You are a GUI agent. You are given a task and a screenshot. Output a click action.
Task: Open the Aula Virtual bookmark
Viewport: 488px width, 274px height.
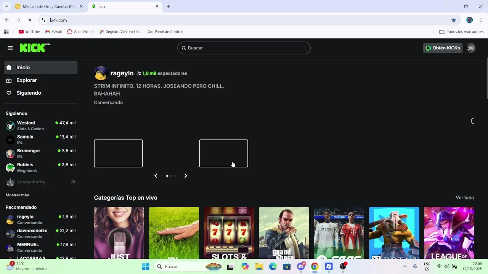click(80, 32)
